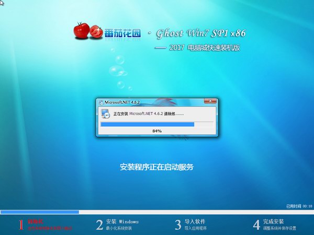Click the 安装程序正在启动服务 status message

[157, 167]
